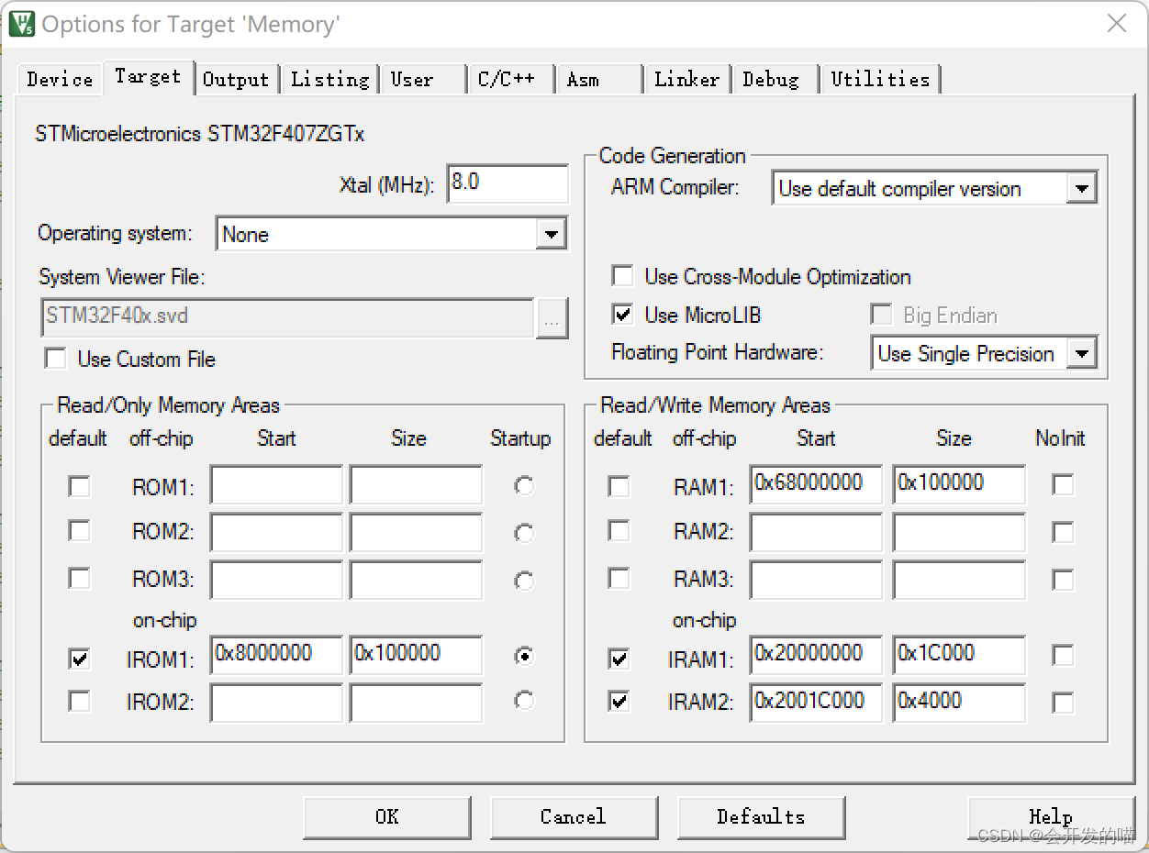Screen dimensions: 1149x853
Task: Expand the Floating Point Hardware dropdown
Action: coord(1082,353)
